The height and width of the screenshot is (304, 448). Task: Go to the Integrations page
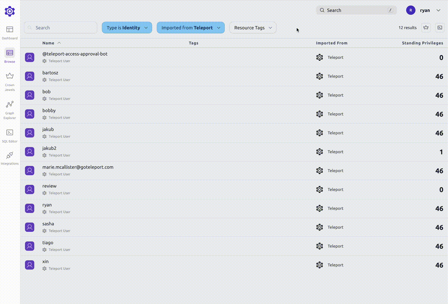(10, 158)
